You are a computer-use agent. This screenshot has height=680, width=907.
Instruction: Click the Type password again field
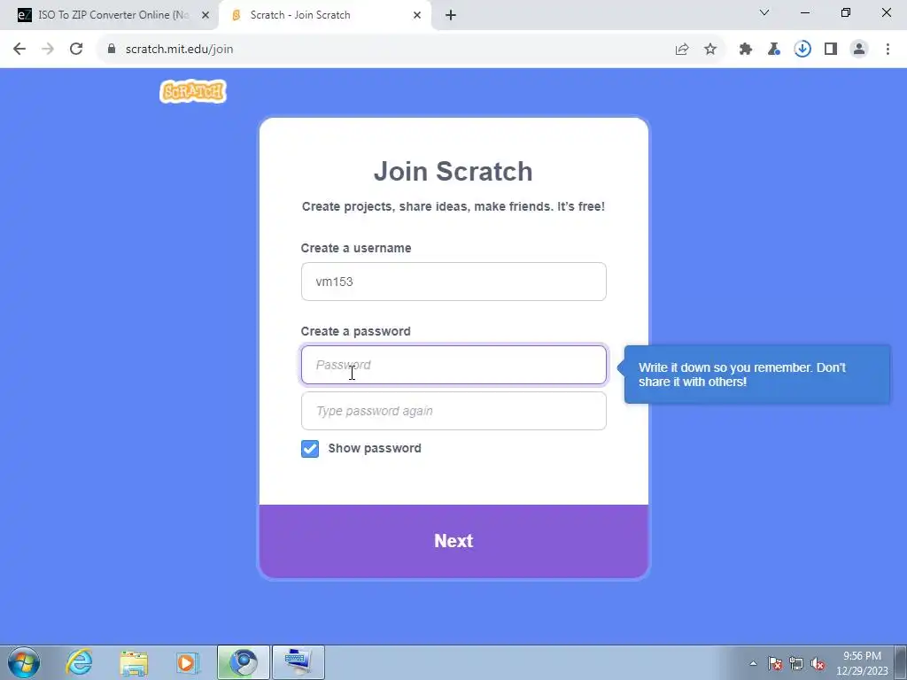pos(453,411)
